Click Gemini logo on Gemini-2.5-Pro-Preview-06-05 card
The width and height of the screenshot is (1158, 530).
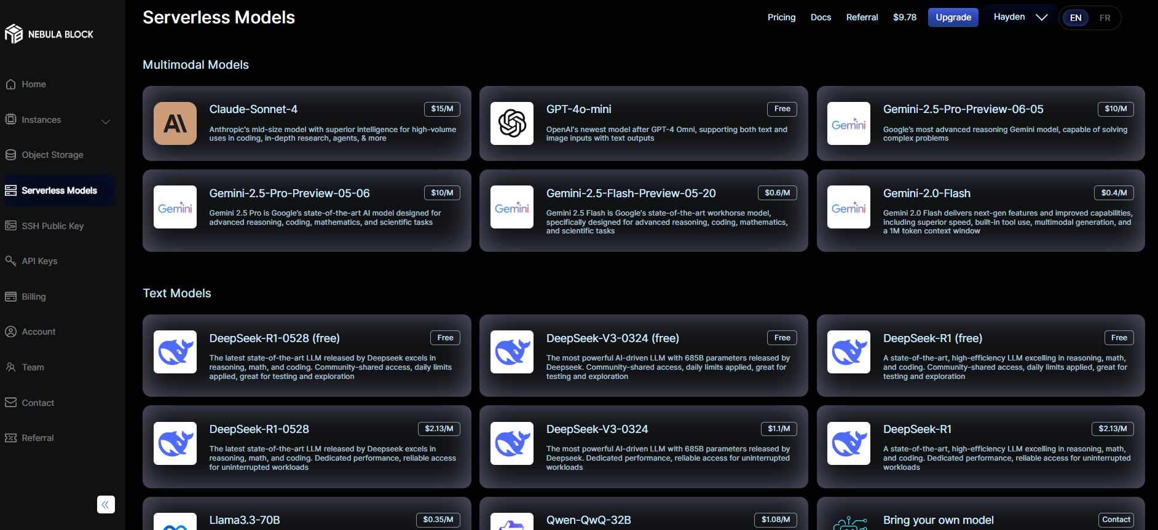[x=849, y=123]
